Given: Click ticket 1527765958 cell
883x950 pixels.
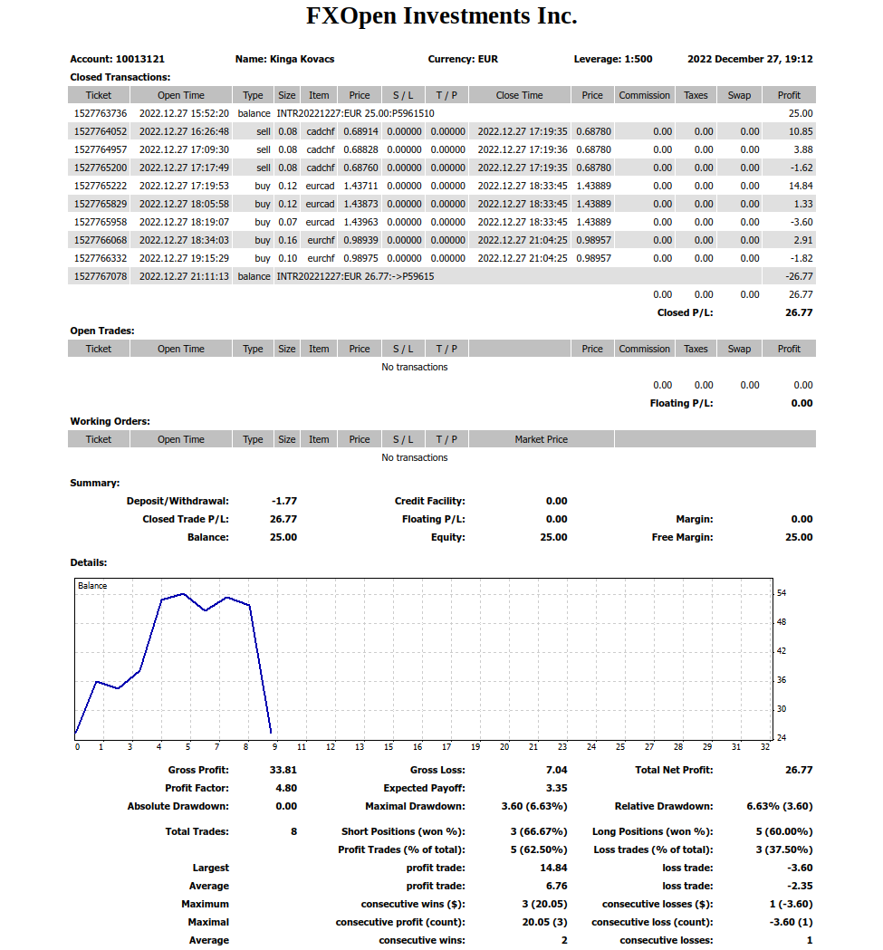Looking at the screenshot, I should tap(101, 223).
